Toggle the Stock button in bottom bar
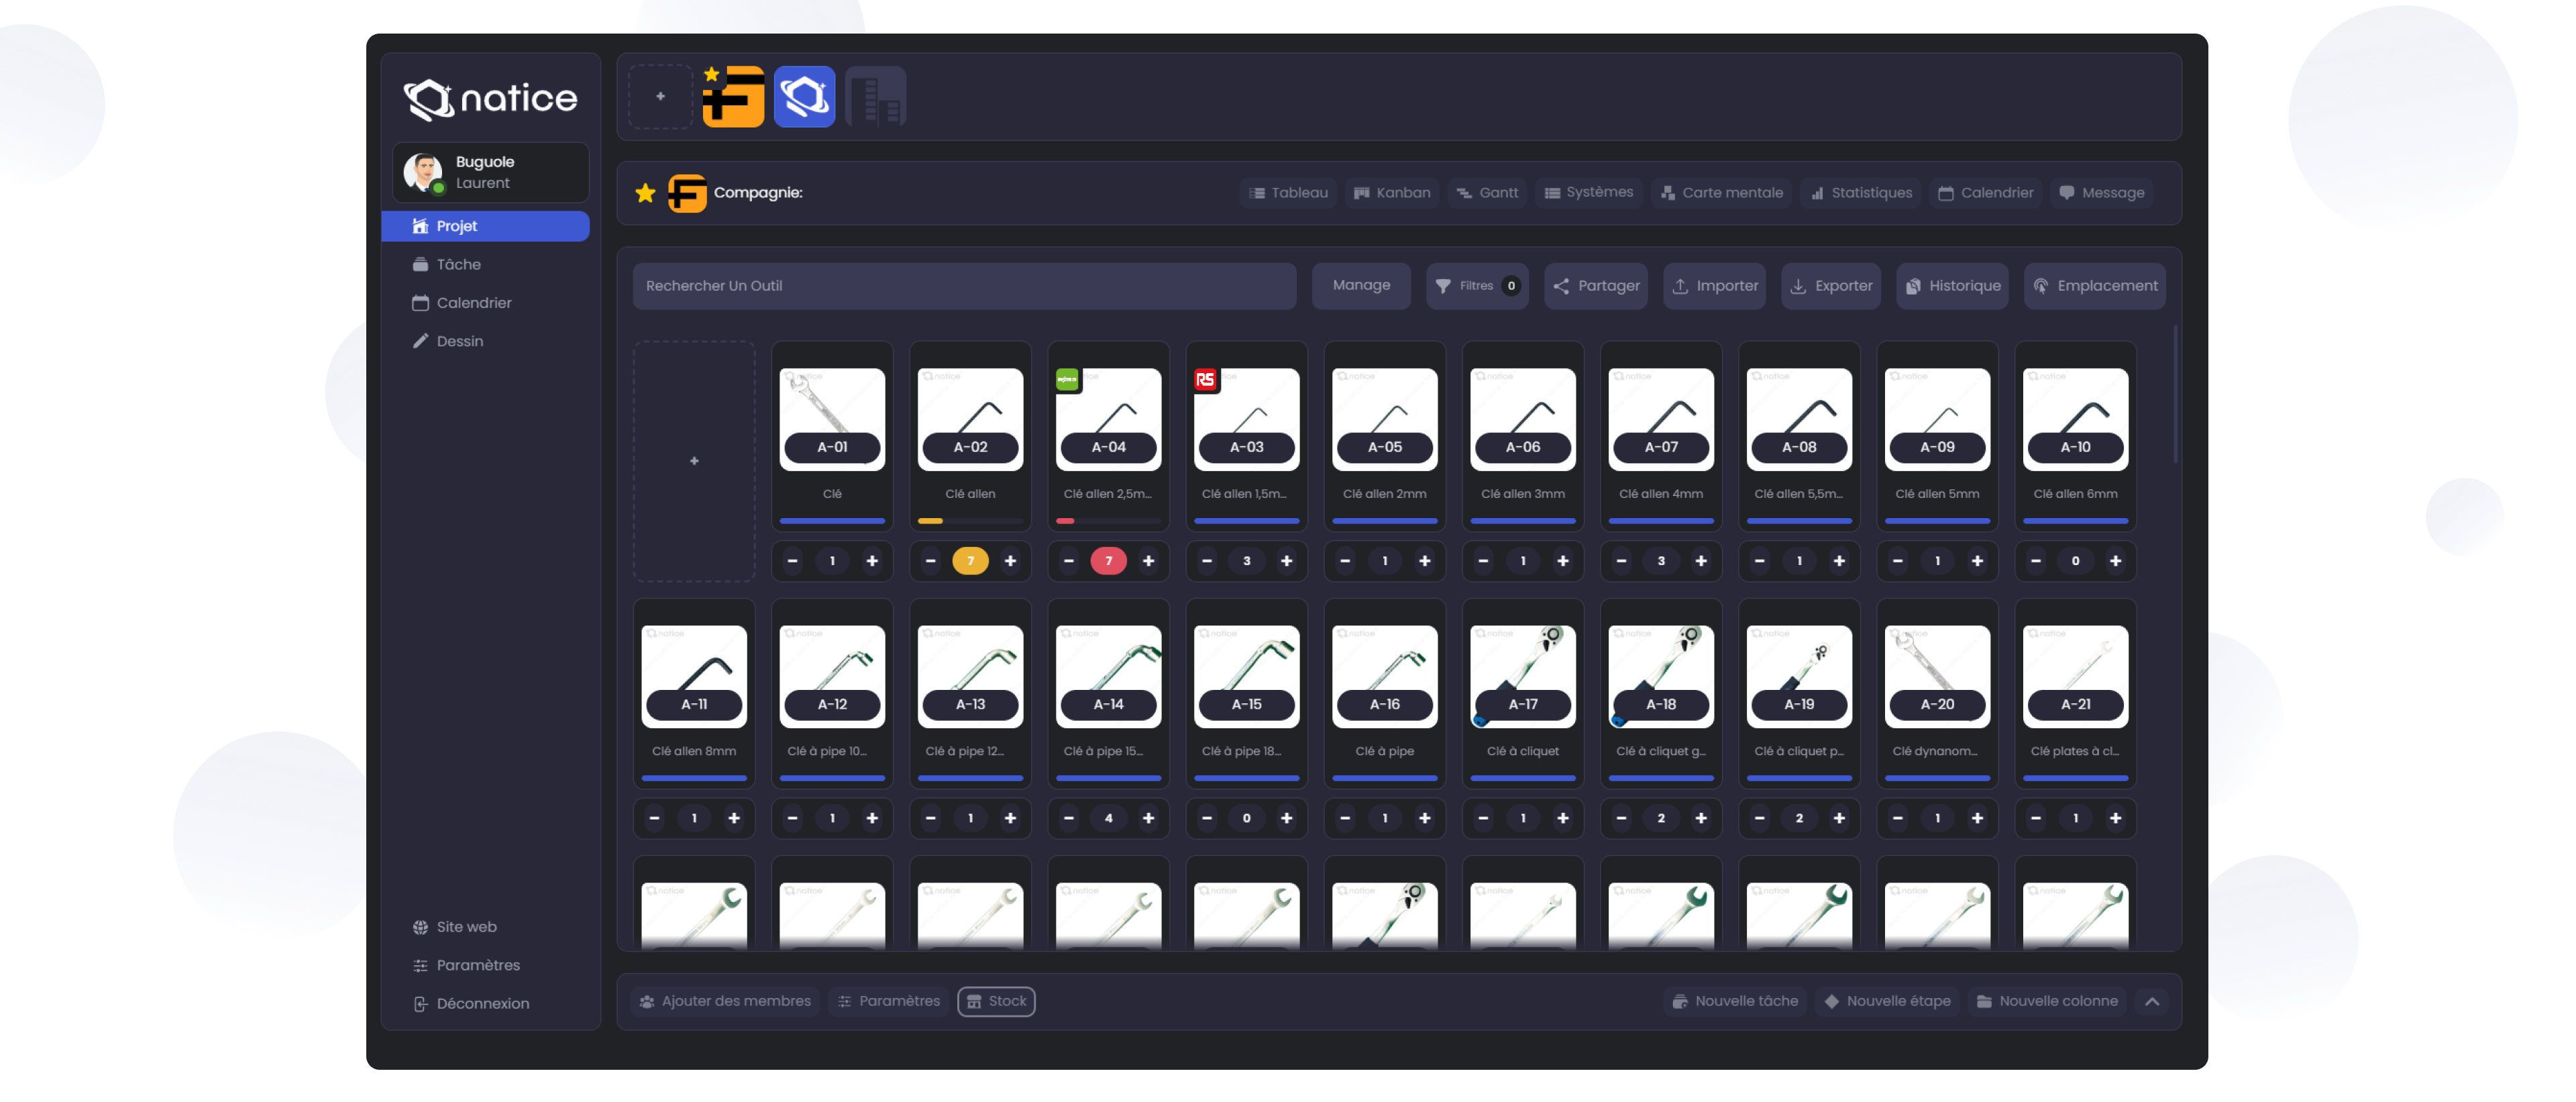Viewport: 2576px width, 1102px height. coord(996,1001)
